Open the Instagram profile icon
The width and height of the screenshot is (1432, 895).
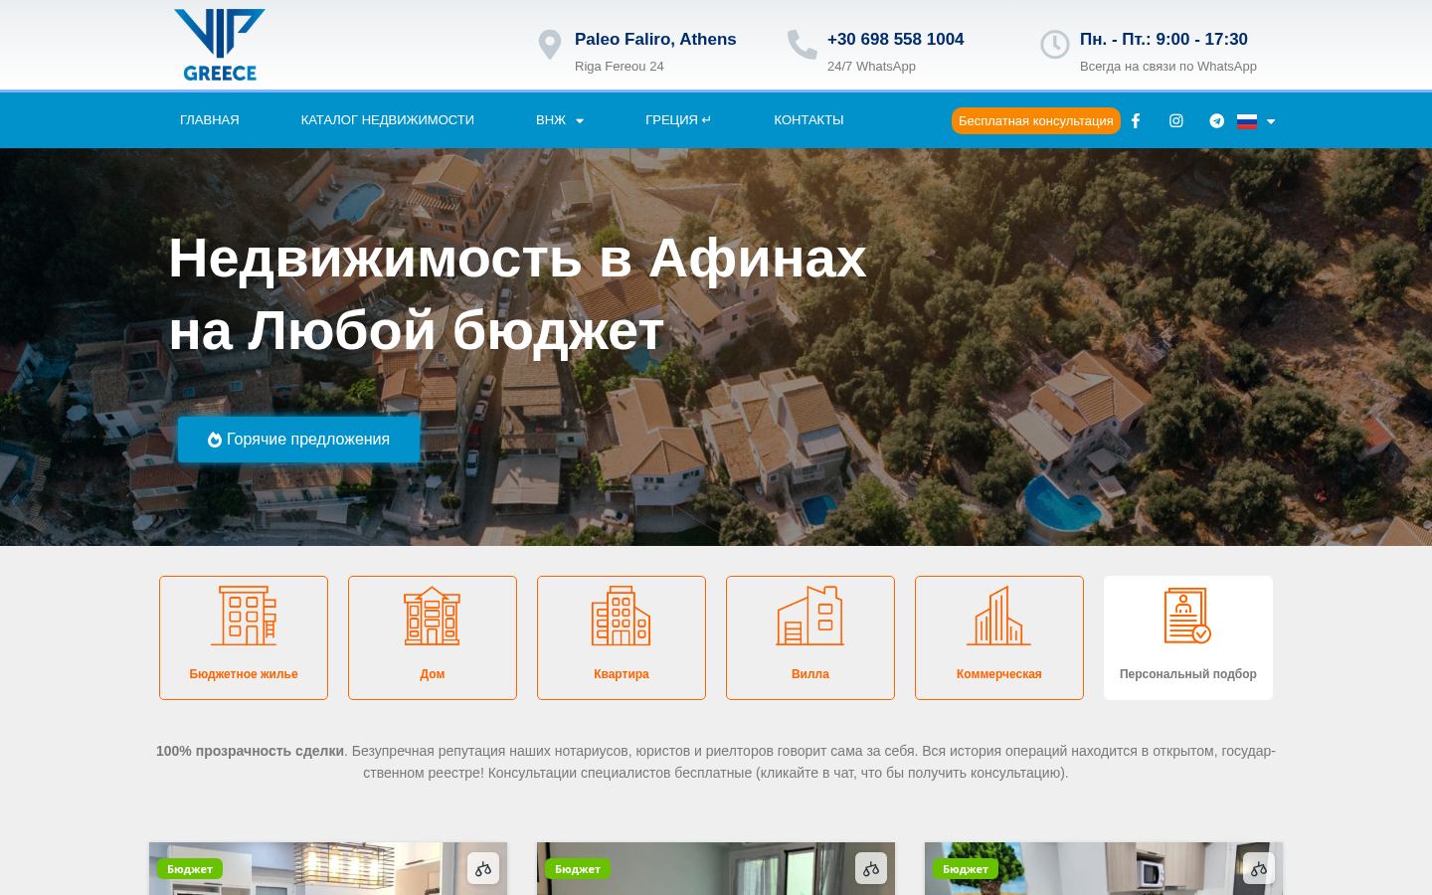pyautogui.click(x=1176, y=120)
